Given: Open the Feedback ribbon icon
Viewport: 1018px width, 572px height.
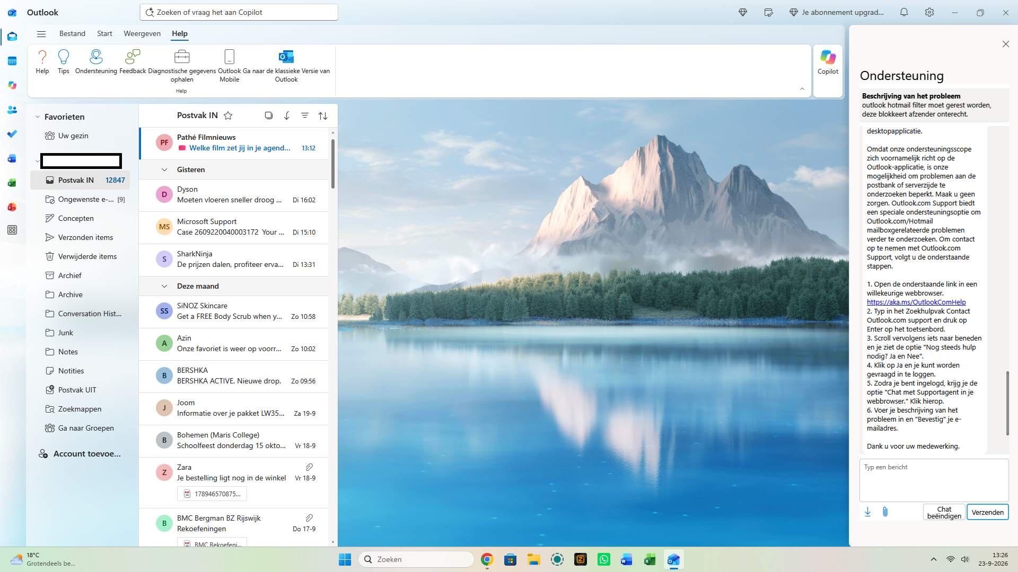Looking at the screenshot, I should [x=133, y=57].
